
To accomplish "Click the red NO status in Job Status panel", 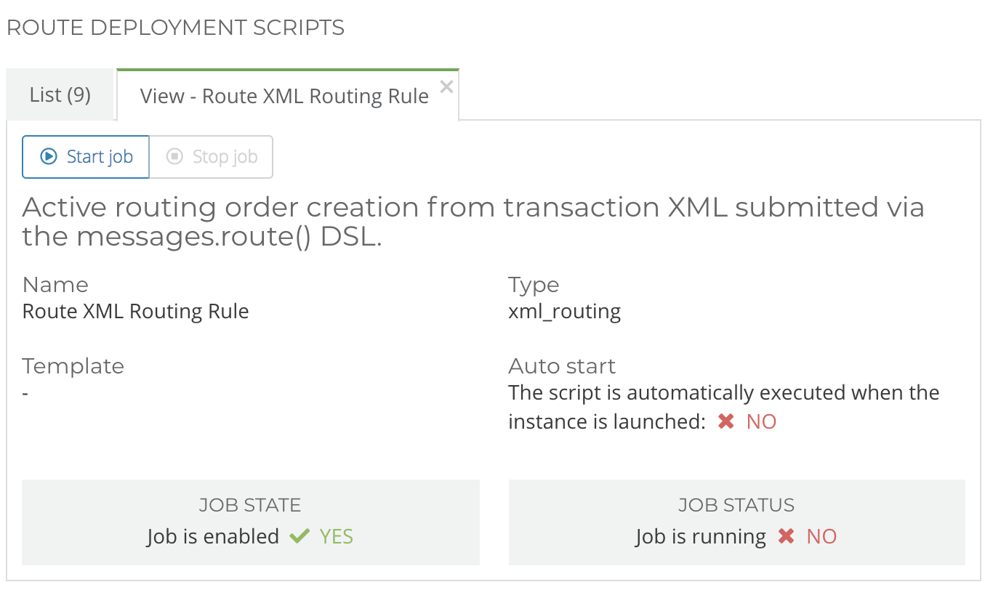I will point(822,536).
